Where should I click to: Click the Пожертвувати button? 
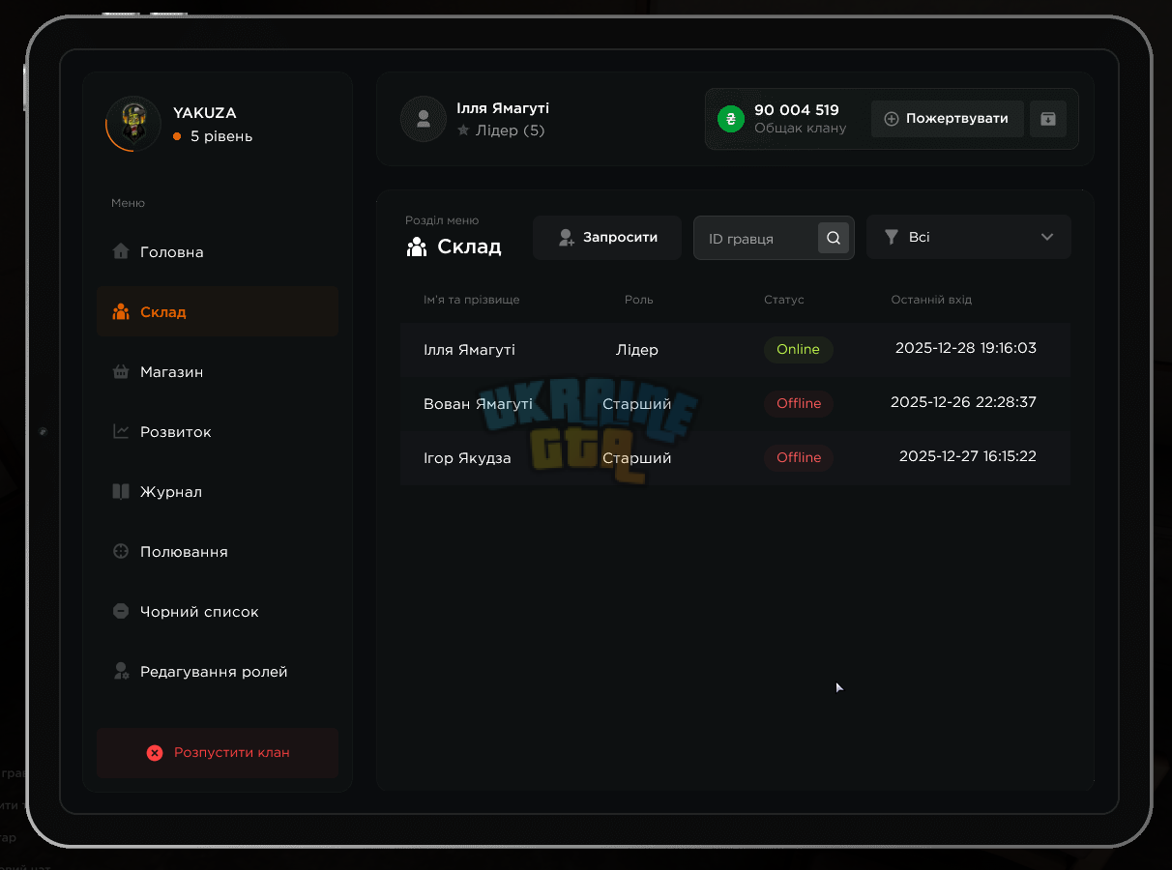[x=948, y=119]
